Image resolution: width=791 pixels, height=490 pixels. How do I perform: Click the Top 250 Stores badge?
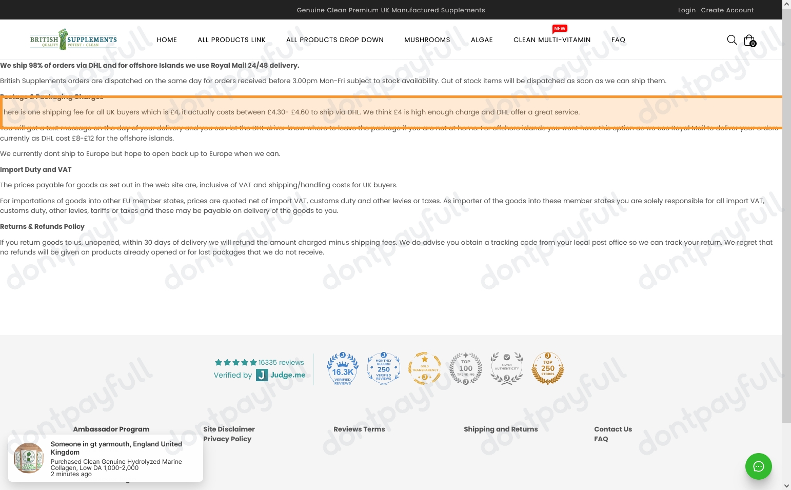coord(548,368)
